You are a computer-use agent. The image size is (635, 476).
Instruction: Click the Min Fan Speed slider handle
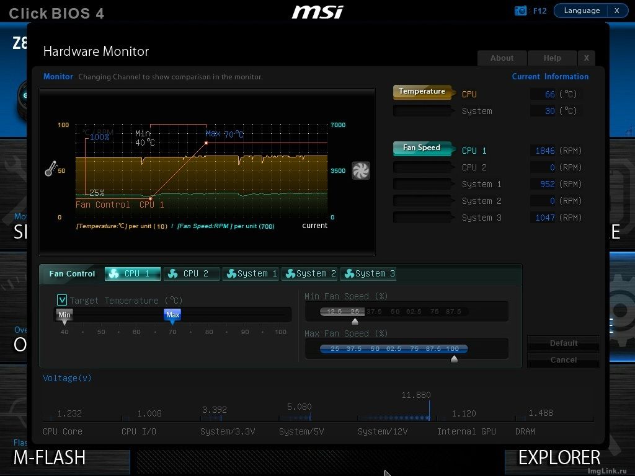tap(355, 322)
